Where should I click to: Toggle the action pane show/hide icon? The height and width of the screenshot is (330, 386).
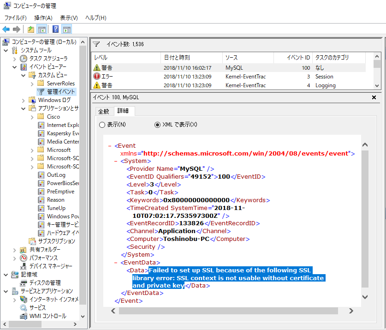(67, 30)
